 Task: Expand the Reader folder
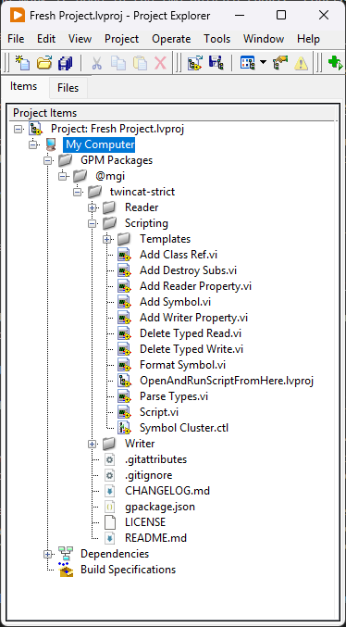point(93,207)
